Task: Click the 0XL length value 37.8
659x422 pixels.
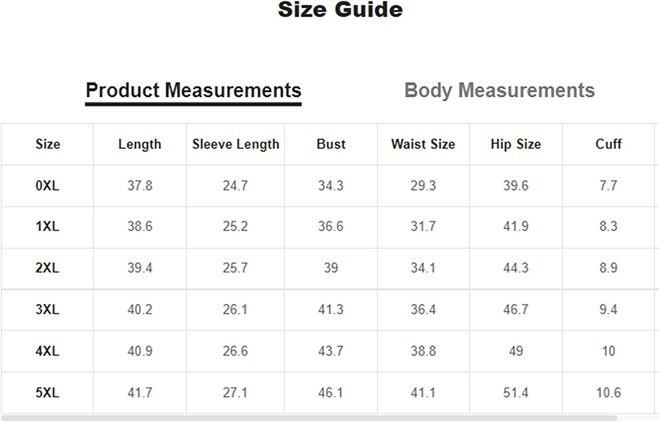Action: [140, 186]
